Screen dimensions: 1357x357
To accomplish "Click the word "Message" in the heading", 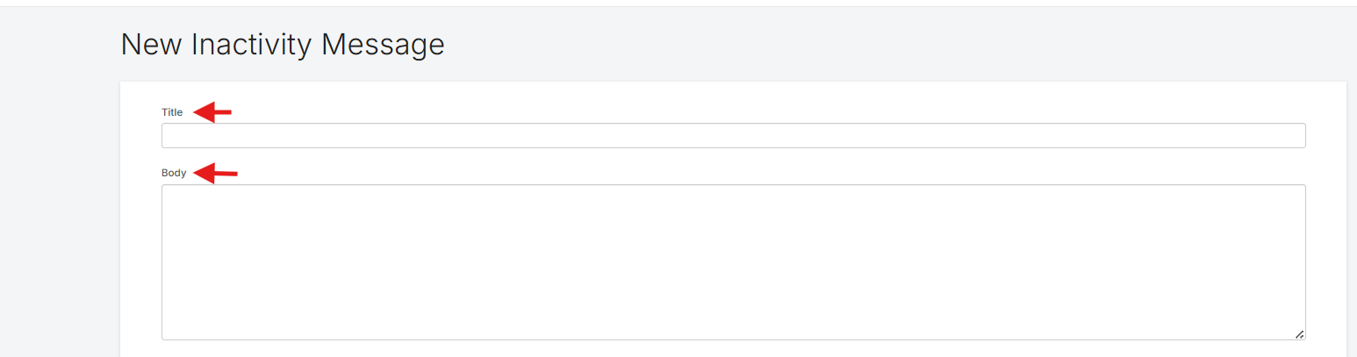I will click(x=383, y=45).
